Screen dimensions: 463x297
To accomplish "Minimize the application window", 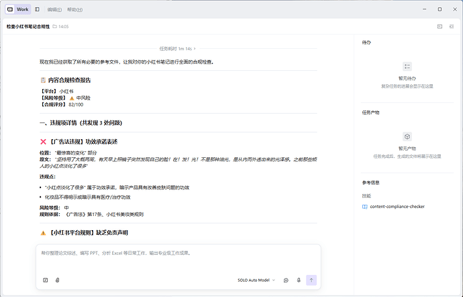I will point(424,9).
